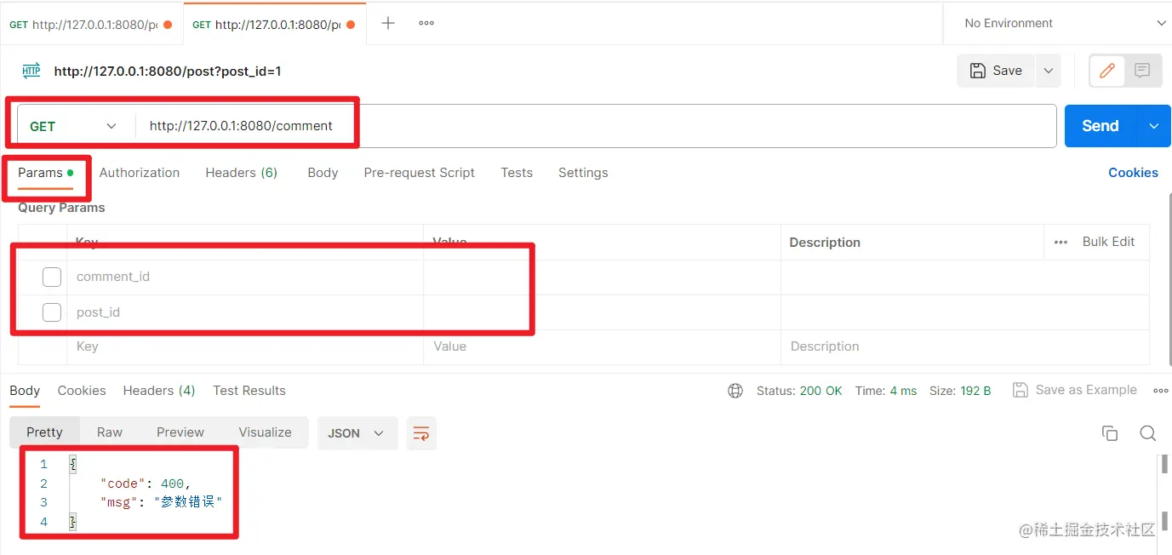The image size is (1172, 555).
Task: Click the Save button
Action: 997,71
